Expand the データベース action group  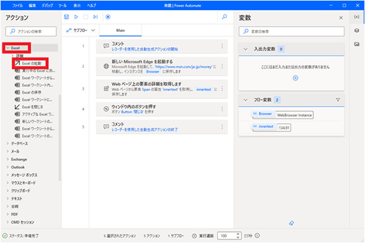pos(8,144)
